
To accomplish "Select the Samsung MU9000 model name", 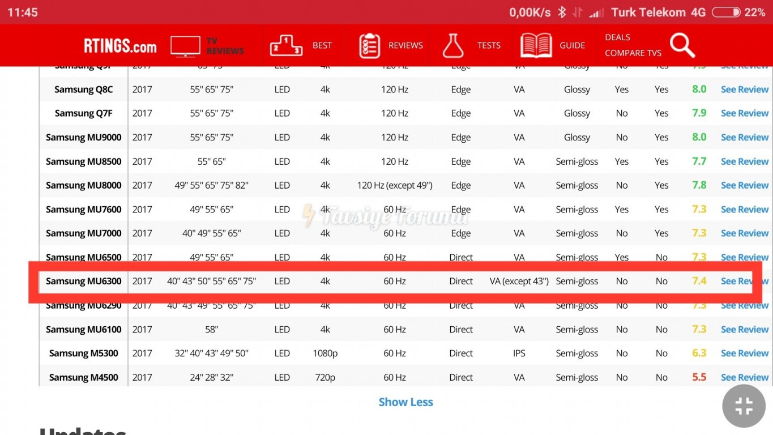I will 84,138.
